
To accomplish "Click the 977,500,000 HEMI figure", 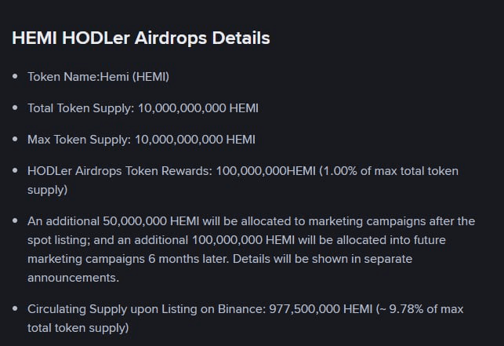I will click(x=321, y=309).
